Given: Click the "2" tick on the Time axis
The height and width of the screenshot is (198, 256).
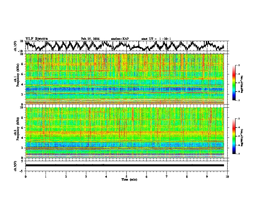Looking at the screenshot, I should click(x=66, y=177).
